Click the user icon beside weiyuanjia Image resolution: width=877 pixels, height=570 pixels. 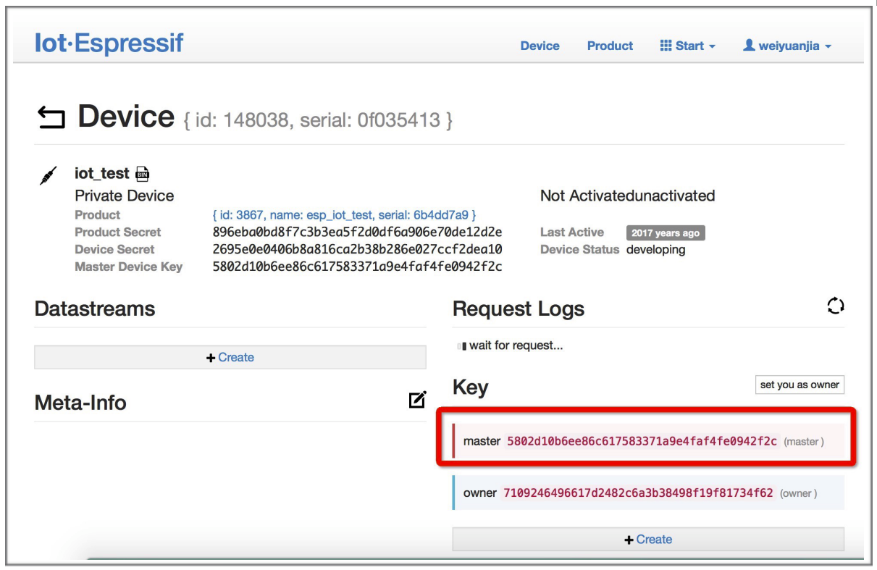tap(749, 46)
